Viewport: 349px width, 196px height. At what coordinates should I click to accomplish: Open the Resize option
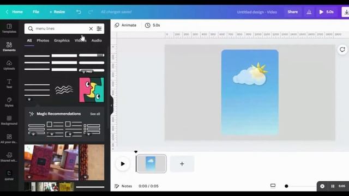click(x=57, y=12)
